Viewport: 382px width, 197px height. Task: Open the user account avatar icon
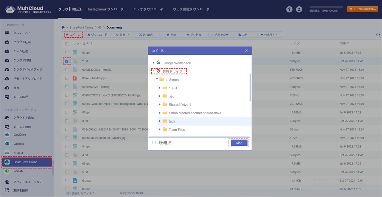(299, 10)
